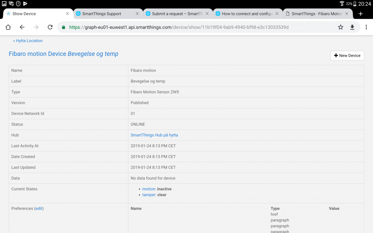The height and width of the screenshot is (233, 373).
Task: Navigate back to the previous page
Action: 22,27
